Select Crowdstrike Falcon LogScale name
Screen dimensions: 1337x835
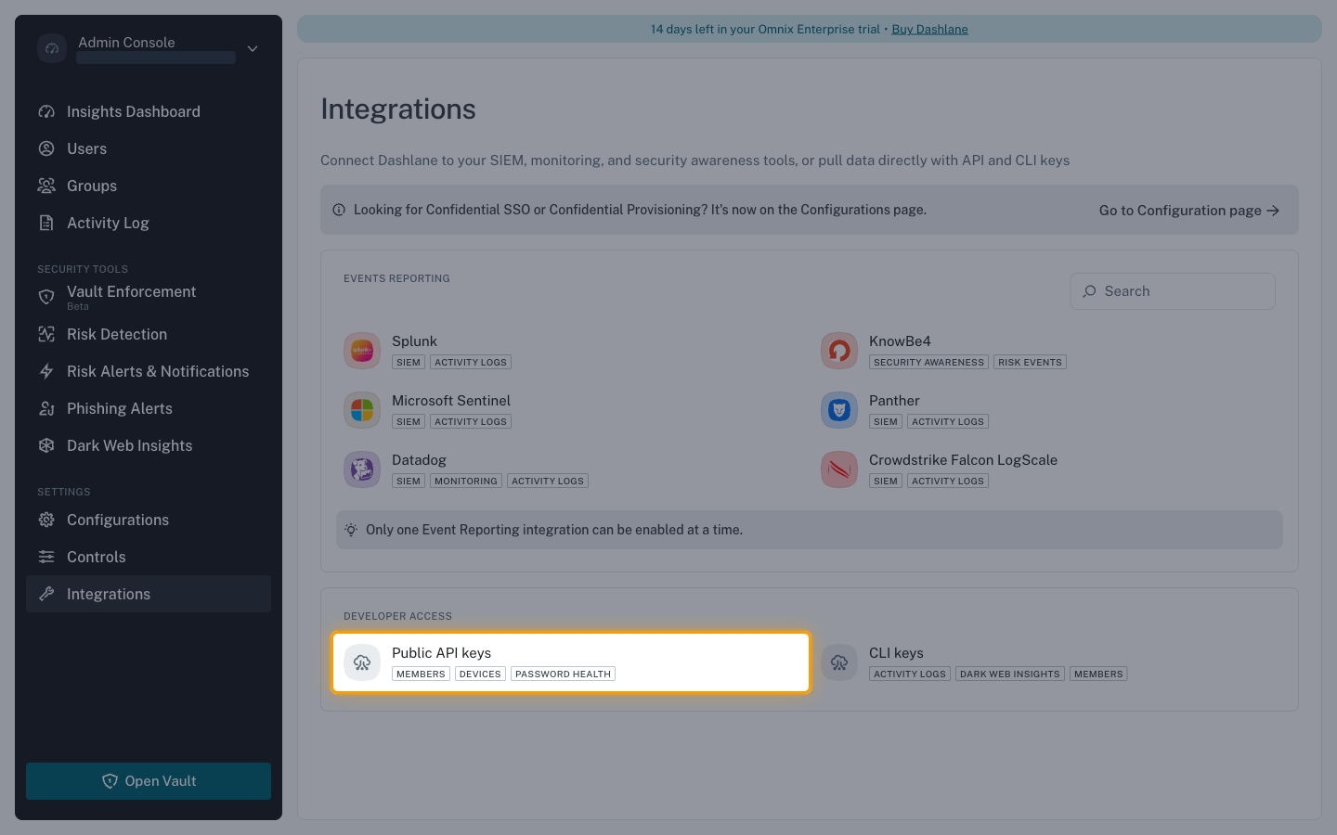coord(963,460)
